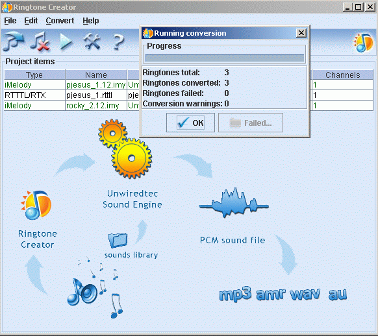378x336 pixels.
Task: Select the rocky_2.12.imy name cell
Action: [96, 106]
